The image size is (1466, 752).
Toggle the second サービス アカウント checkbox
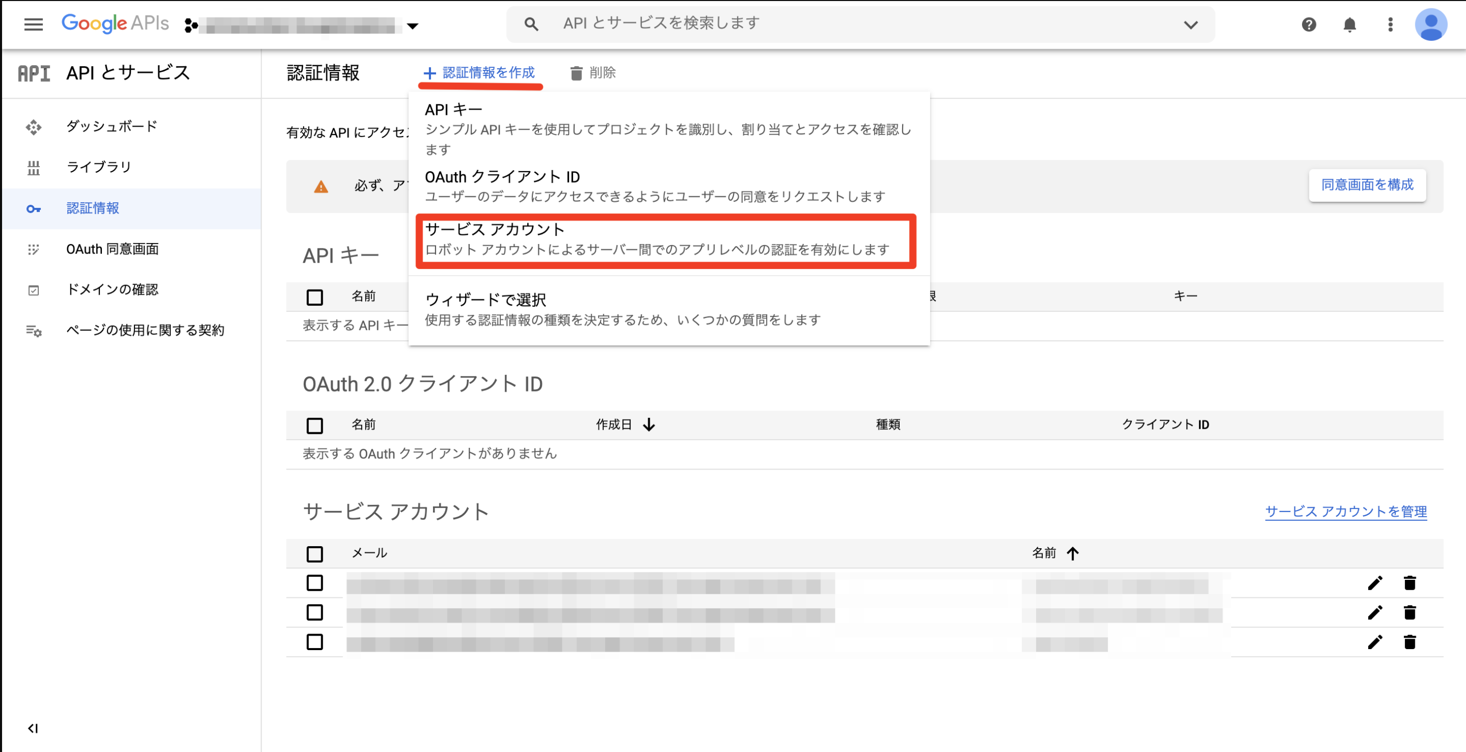pos(316,612)
